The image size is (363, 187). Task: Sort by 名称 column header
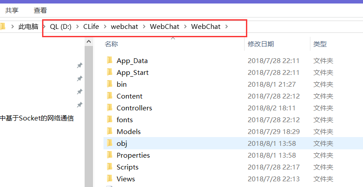(111, 44)
